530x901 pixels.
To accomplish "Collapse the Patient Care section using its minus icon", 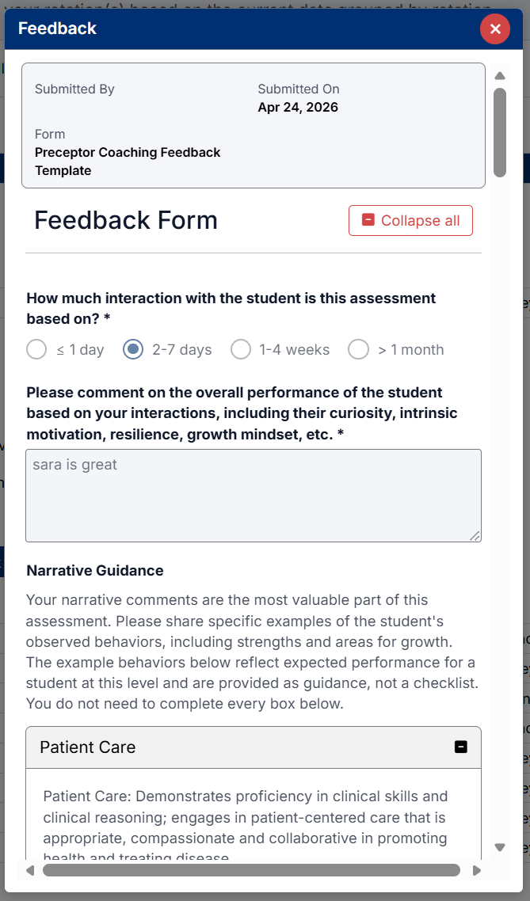I will point(461,747).
